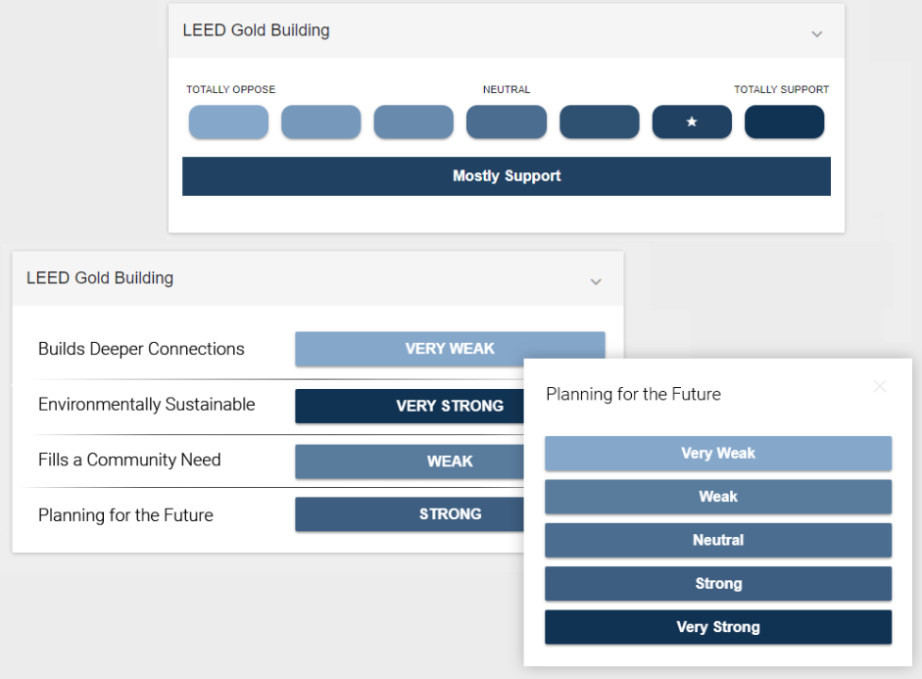
Task: Click the starred Mostly Support rating swatch
Action: click(x=692, y=121)
